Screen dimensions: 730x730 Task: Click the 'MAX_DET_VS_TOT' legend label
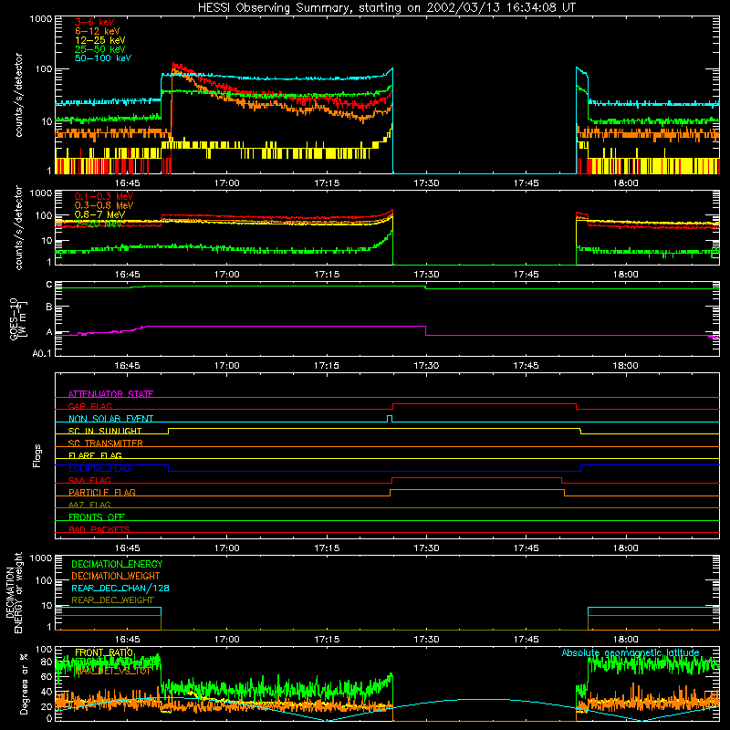coord(112,671)
